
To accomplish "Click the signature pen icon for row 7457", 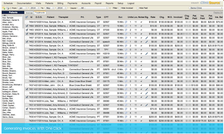I will [147, 38].
